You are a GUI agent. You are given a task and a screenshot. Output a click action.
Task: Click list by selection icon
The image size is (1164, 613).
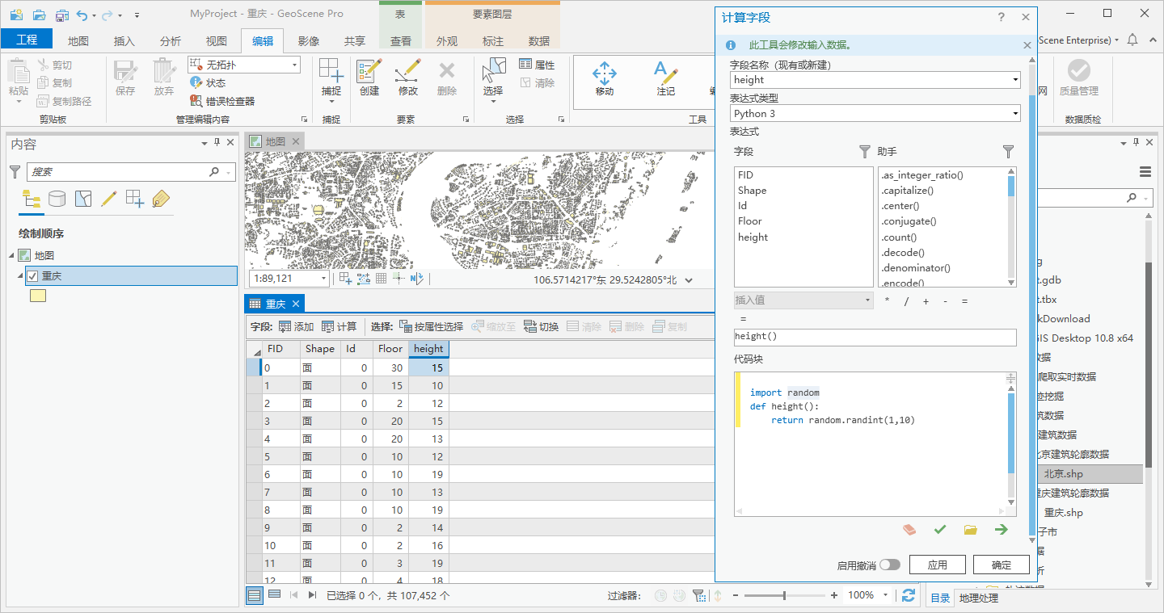coord(83,199)
